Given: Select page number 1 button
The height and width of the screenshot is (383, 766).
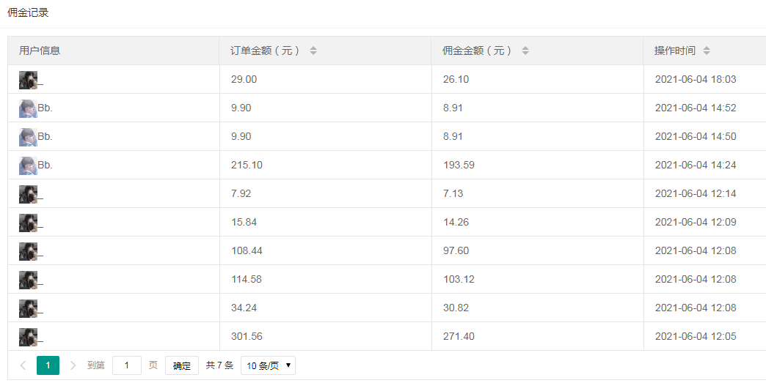Looking at the screenshot, I should pyautogui.click(x=48, y=365).
